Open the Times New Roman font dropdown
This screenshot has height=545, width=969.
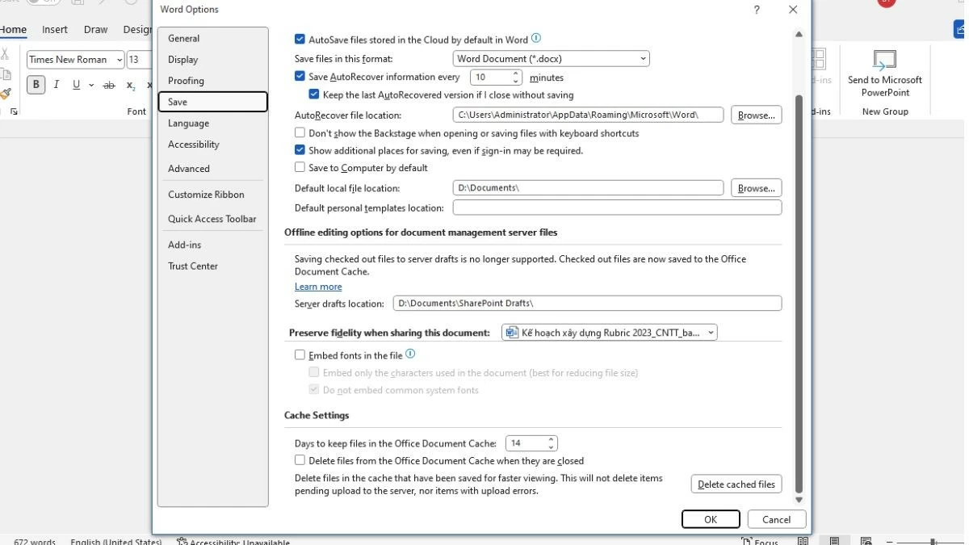click(x=120, y=60)
